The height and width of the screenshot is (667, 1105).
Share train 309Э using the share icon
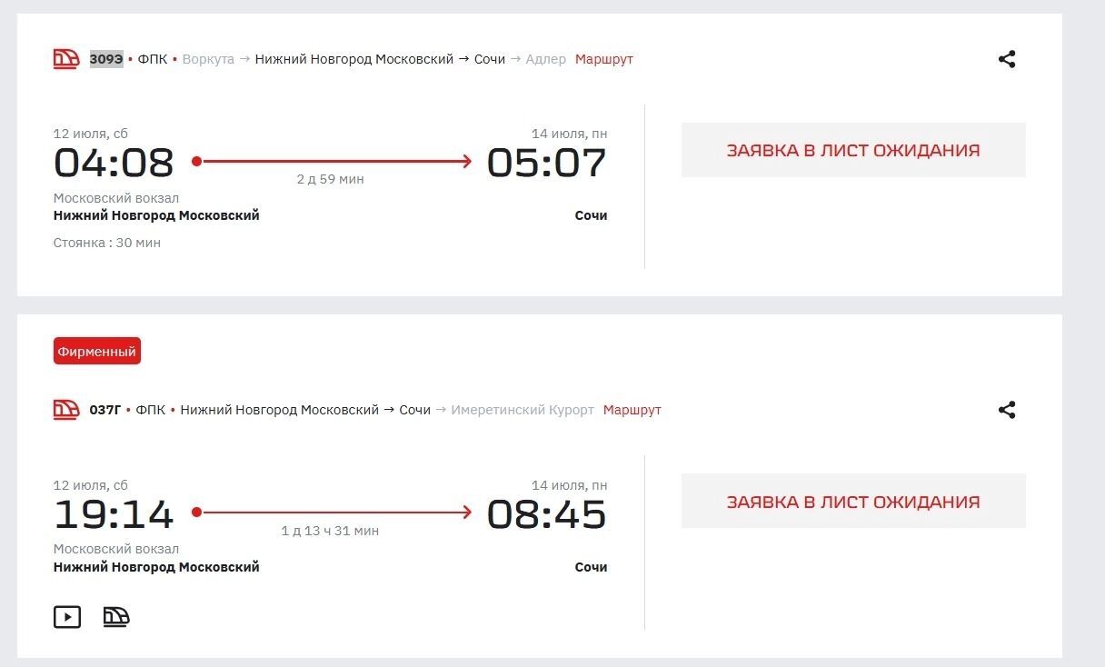click(1007, 59)
